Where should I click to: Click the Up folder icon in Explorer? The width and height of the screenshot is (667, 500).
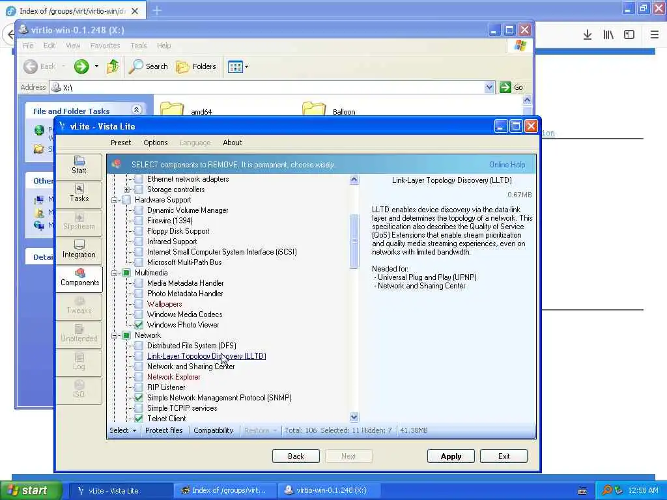click(113, 66)
